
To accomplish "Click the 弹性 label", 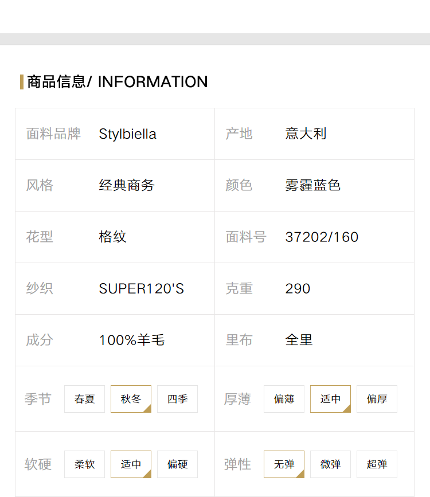I will 237,464.
